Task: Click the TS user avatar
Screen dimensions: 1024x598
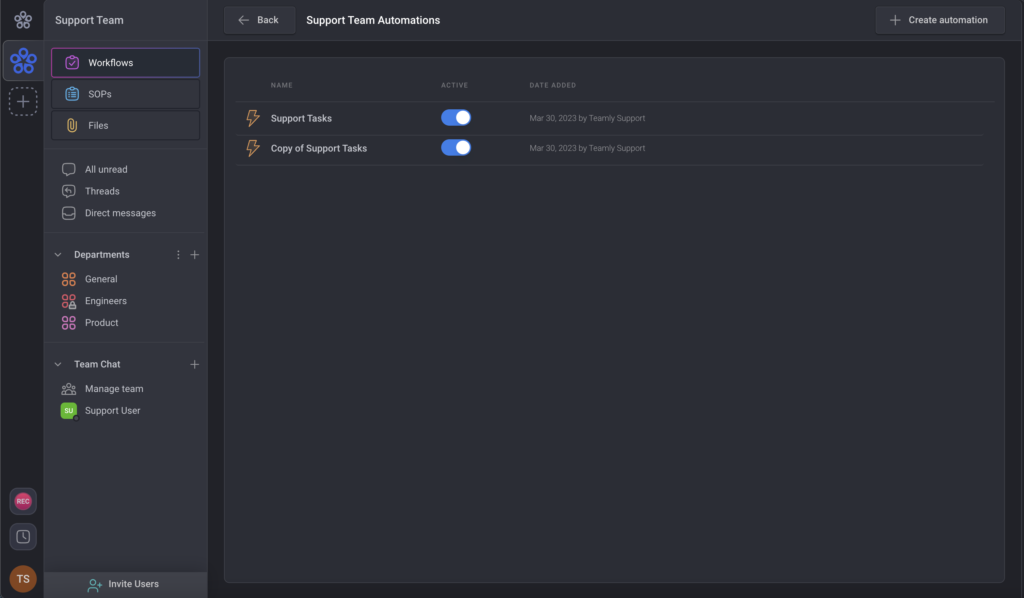Action: 23,579
